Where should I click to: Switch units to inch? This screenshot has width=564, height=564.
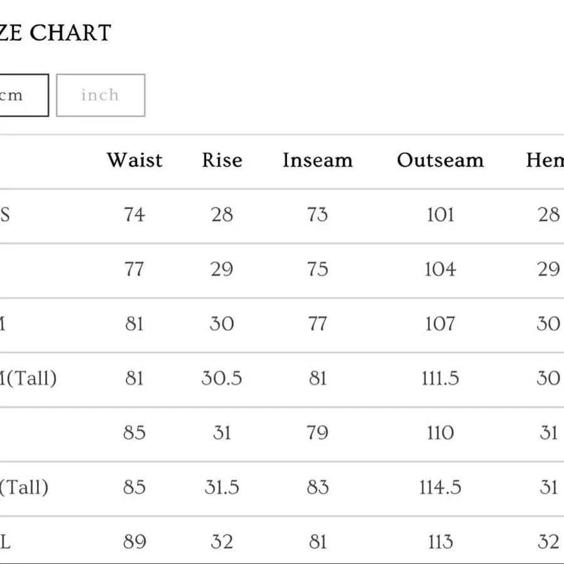[100, 95]
